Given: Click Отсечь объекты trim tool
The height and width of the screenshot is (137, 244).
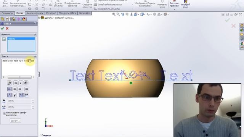Looking at the screenshot, I should click(x=58, y=3).
